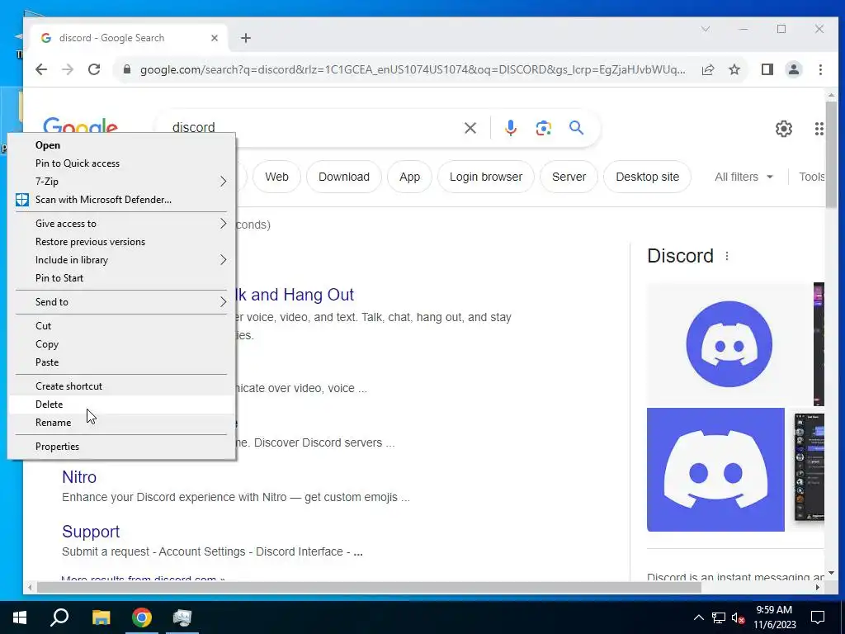The width and height of the screenshot is (845, 634).
Task: Click the Server filter chip
Action: (x=569, y=177)
